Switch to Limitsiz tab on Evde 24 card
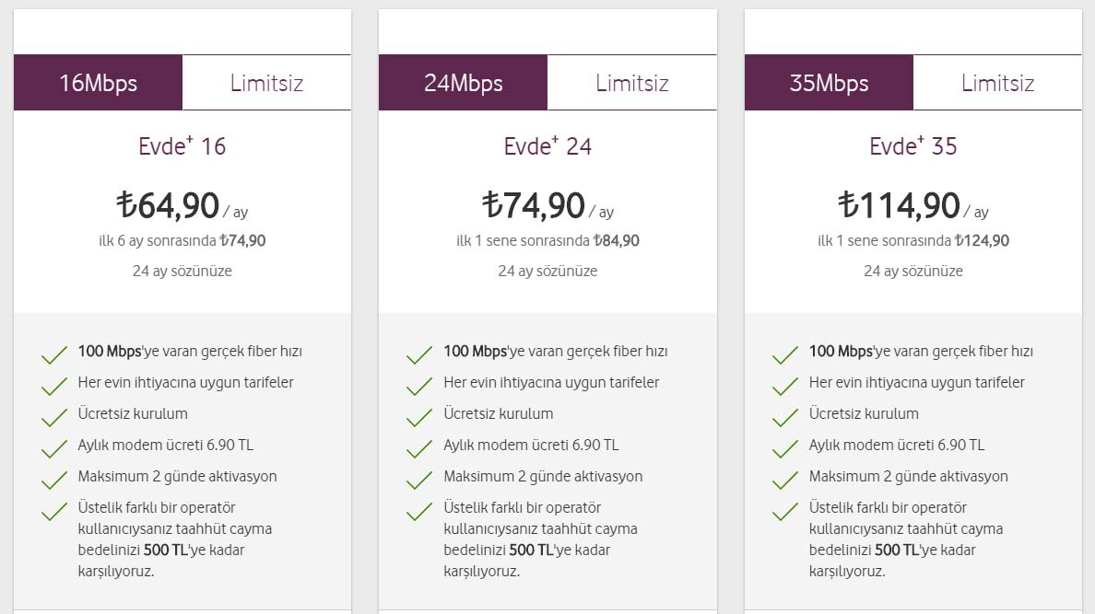This screenshot has width=1095, height=614. [631, 83]
